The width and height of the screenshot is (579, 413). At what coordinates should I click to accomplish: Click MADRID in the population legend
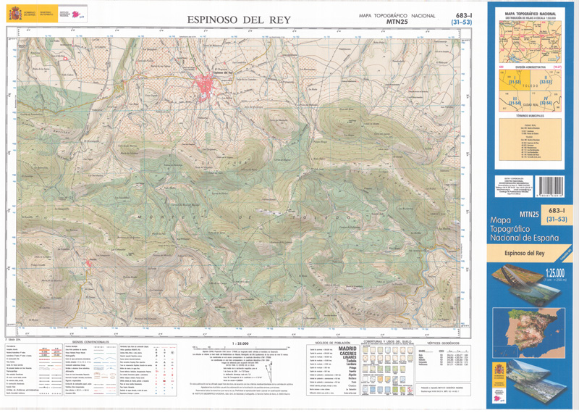click(347, 349)
